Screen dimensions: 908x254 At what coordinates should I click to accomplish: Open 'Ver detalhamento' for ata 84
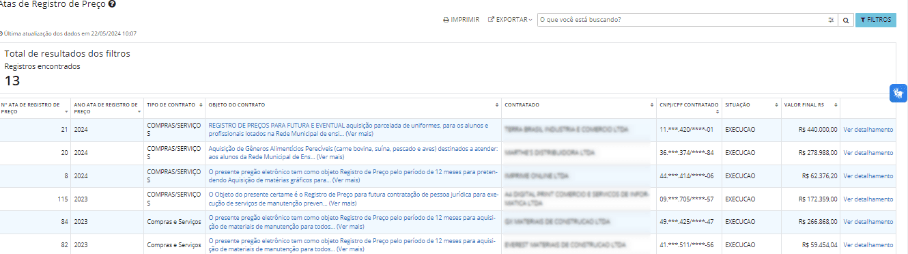[868, 222]
